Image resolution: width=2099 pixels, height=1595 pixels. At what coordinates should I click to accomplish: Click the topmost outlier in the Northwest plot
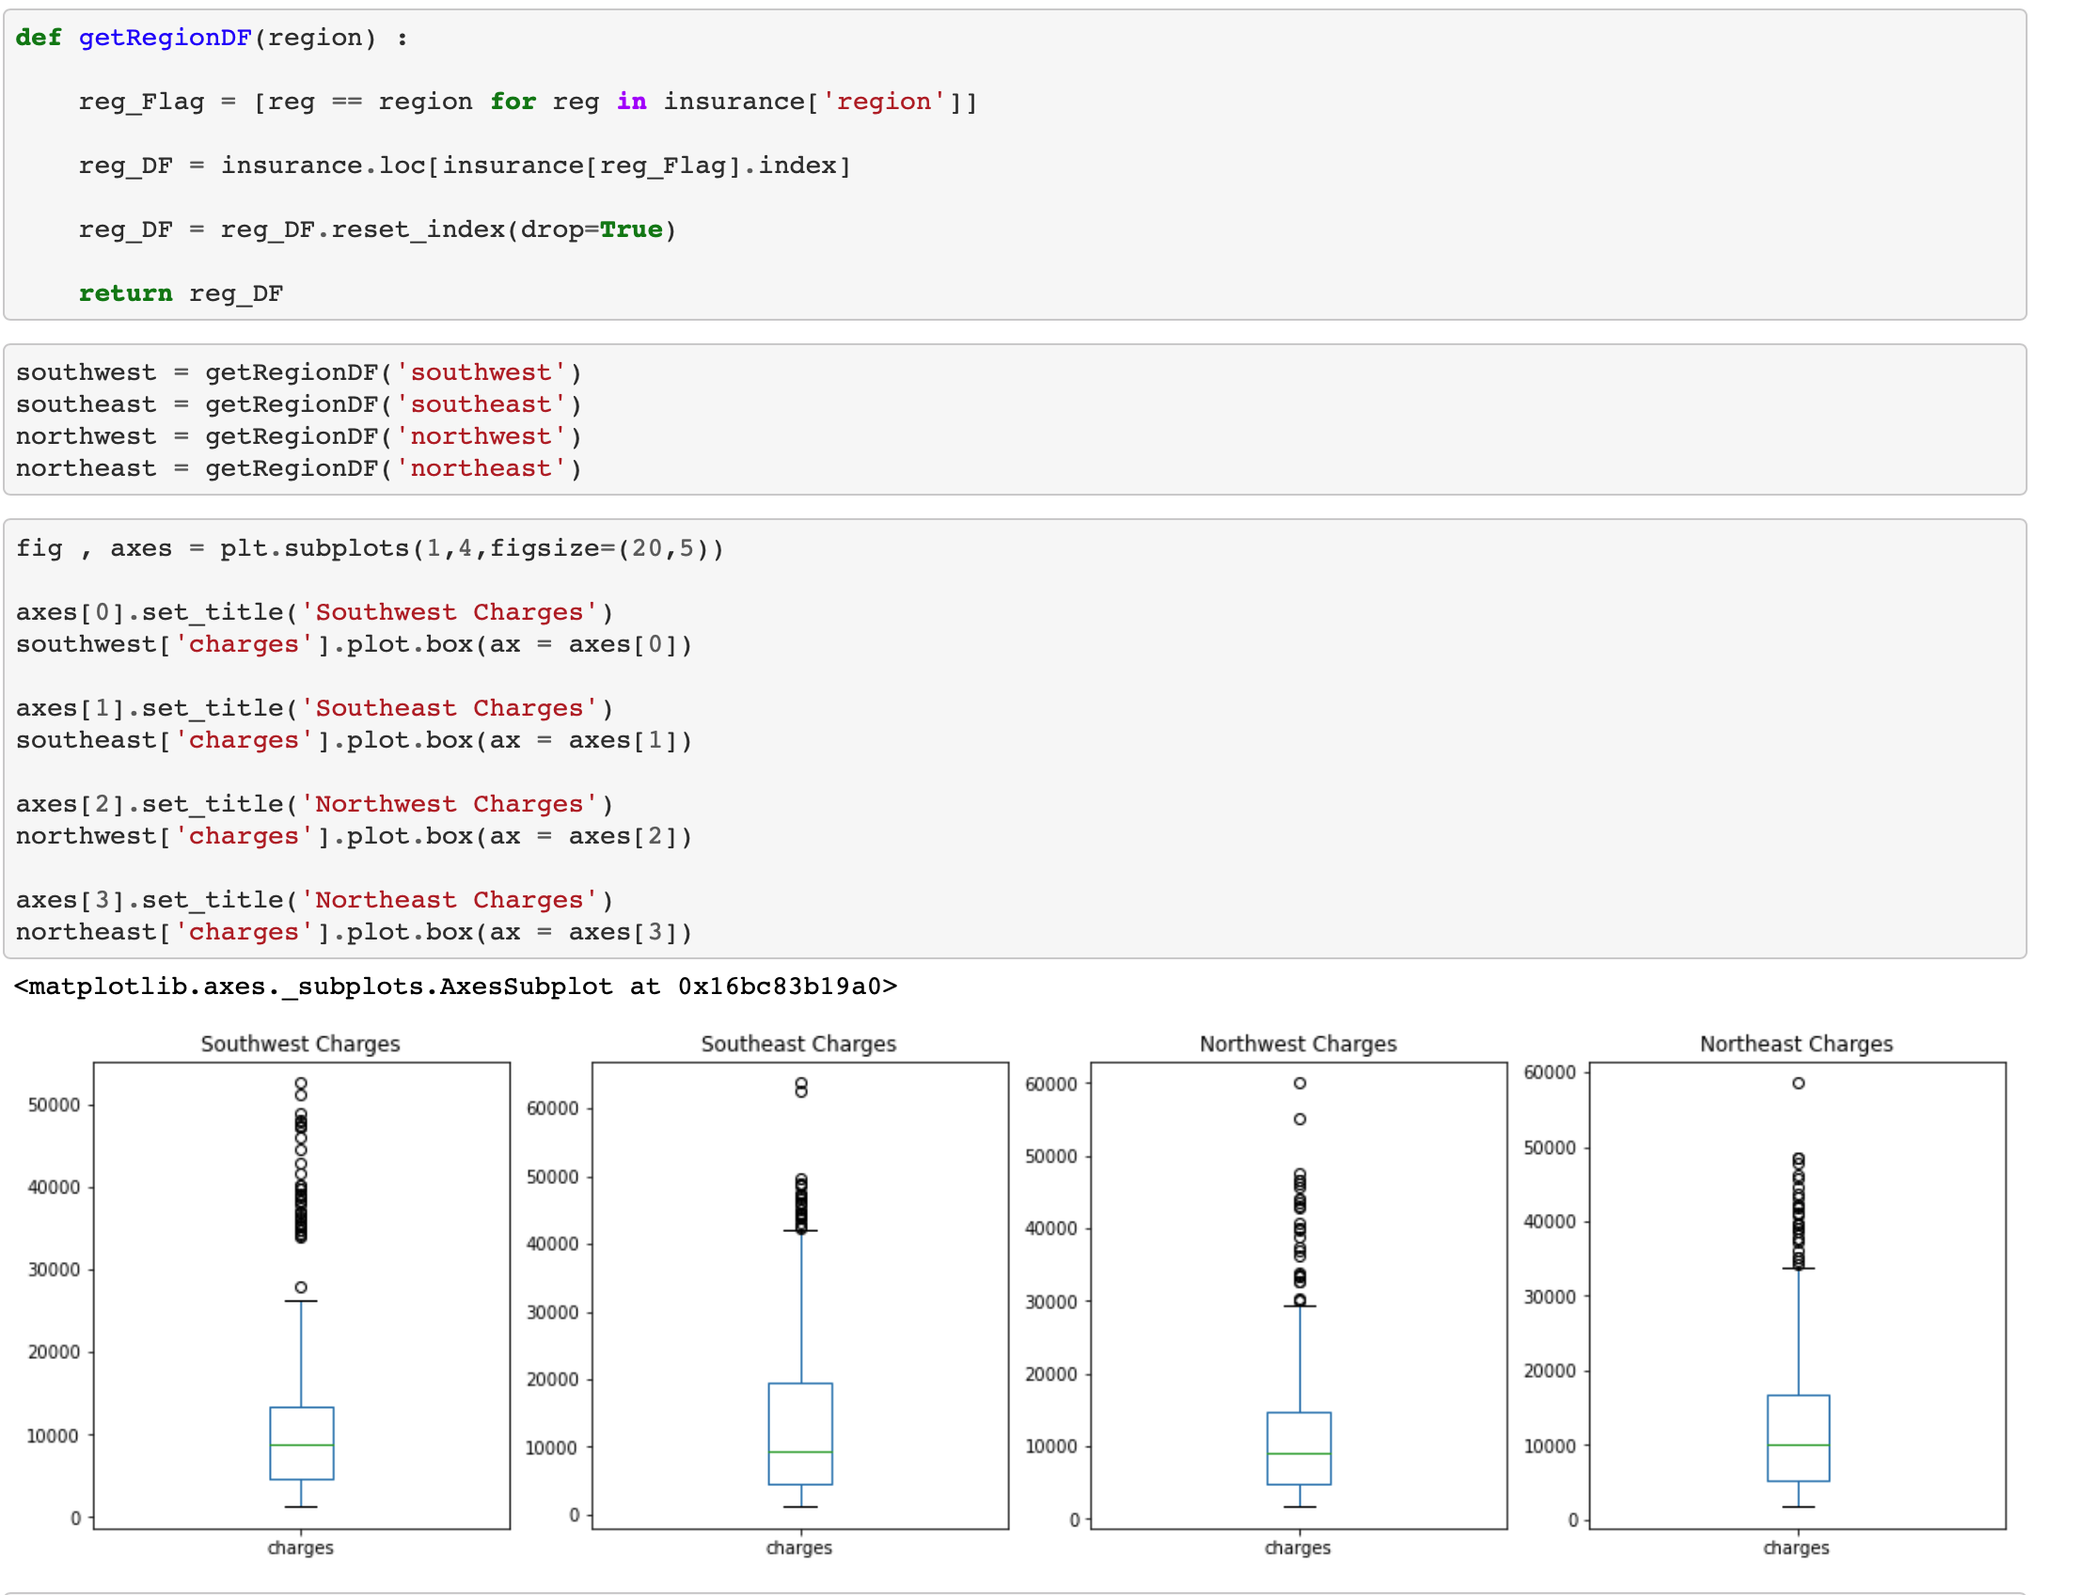pyautogui.click(x=1300, y=1083)
